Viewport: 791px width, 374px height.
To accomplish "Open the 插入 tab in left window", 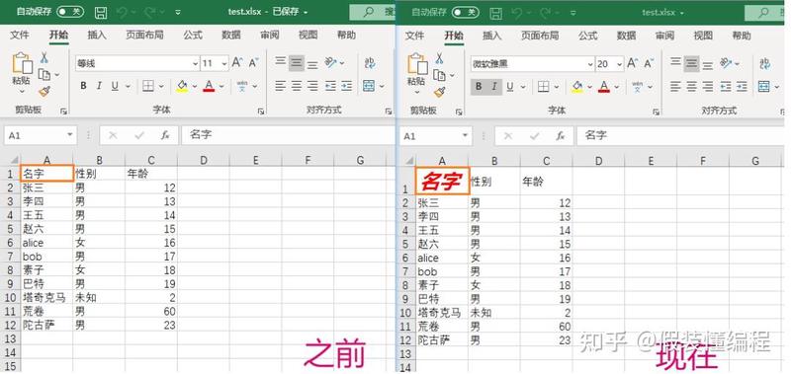I will [x=97, y=36].
